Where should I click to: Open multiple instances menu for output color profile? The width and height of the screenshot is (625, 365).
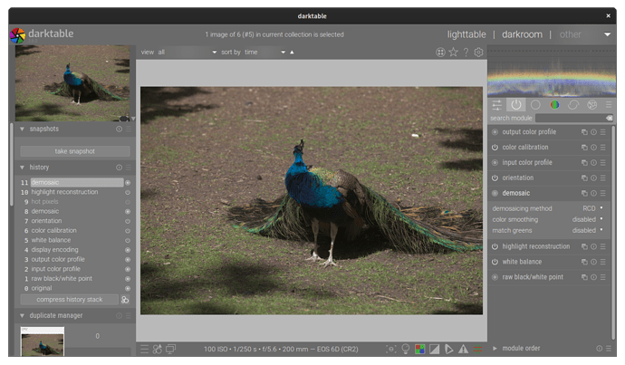(x=584, y=132)
